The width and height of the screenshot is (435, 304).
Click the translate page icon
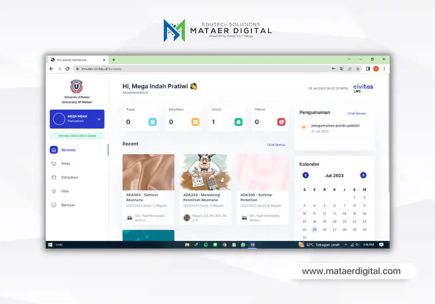342,68
